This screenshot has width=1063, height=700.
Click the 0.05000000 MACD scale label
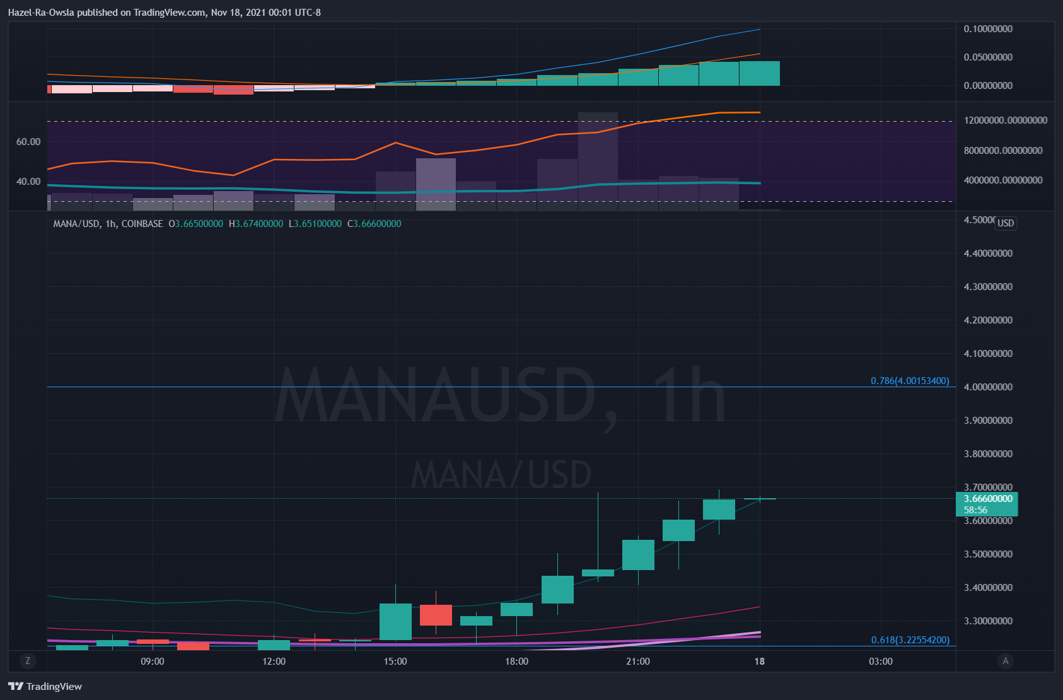tap(988, 57)
